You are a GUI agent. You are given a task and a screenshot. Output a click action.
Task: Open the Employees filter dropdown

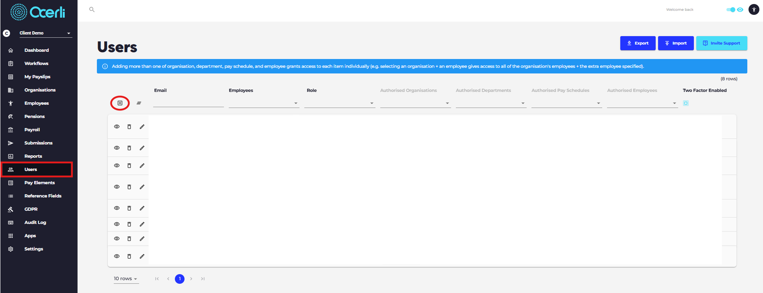tap(264, 103)
